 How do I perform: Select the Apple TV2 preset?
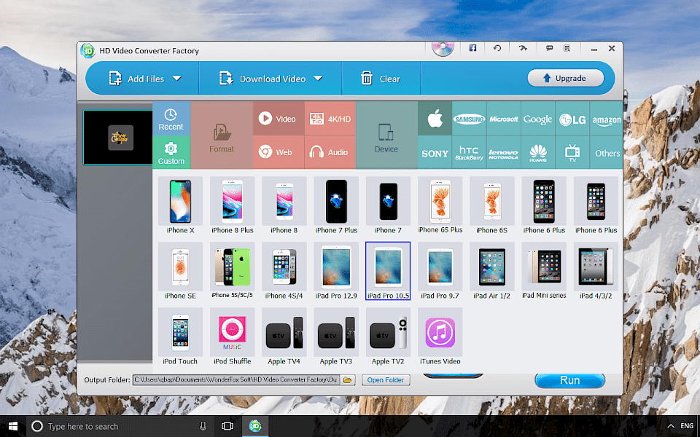coord(388,336)
